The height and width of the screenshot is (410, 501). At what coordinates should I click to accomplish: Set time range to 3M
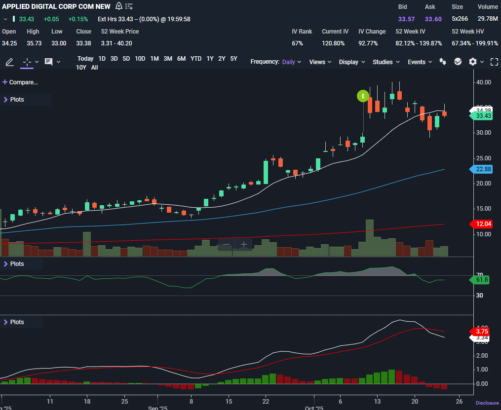168,58
